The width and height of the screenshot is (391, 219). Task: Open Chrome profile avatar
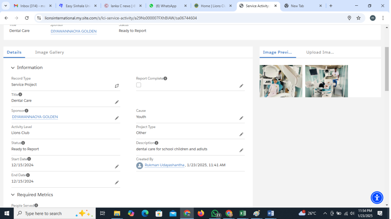coord(373,18)
